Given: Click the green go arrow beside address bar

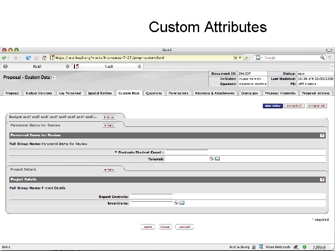Looking at the screenshot, I should (x=246, y=58).
